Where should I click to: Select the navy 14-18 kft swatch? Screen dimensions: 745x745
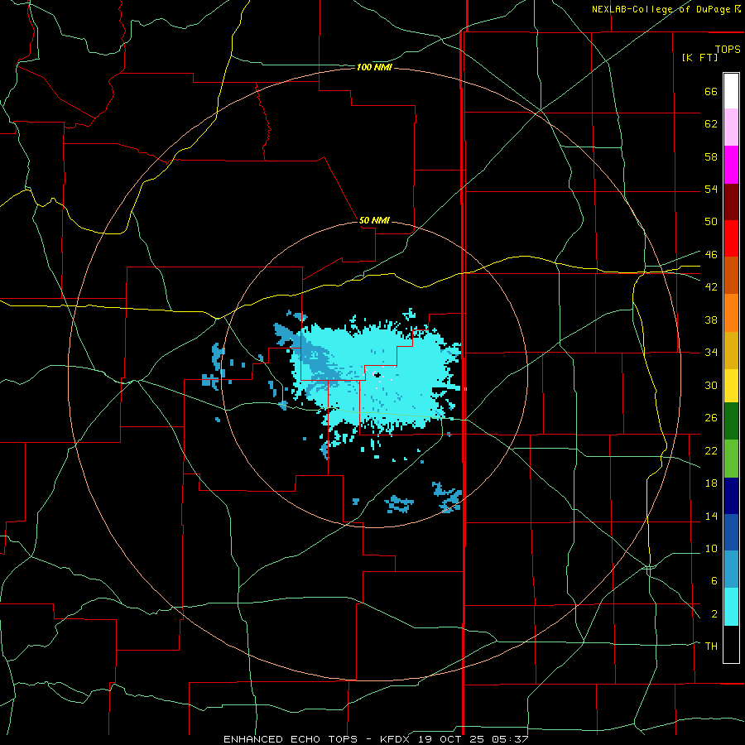click(731, 496)
